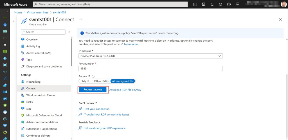
Task: Collapse the resource menu with double chevron
Action: tap(69, 32)
